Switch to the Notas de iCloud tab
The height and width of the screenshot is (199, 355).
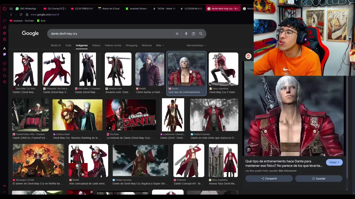[x=109, y=9]
